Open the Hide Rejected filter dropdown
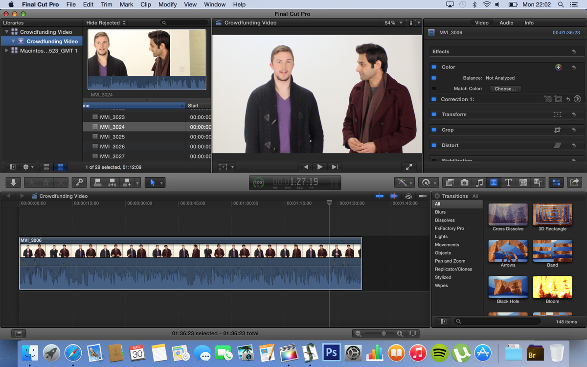 tap(104, 22)
